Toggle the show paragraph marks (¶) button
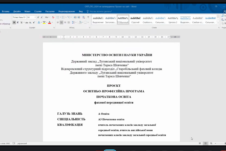The image size is (226, 151). 88,17
